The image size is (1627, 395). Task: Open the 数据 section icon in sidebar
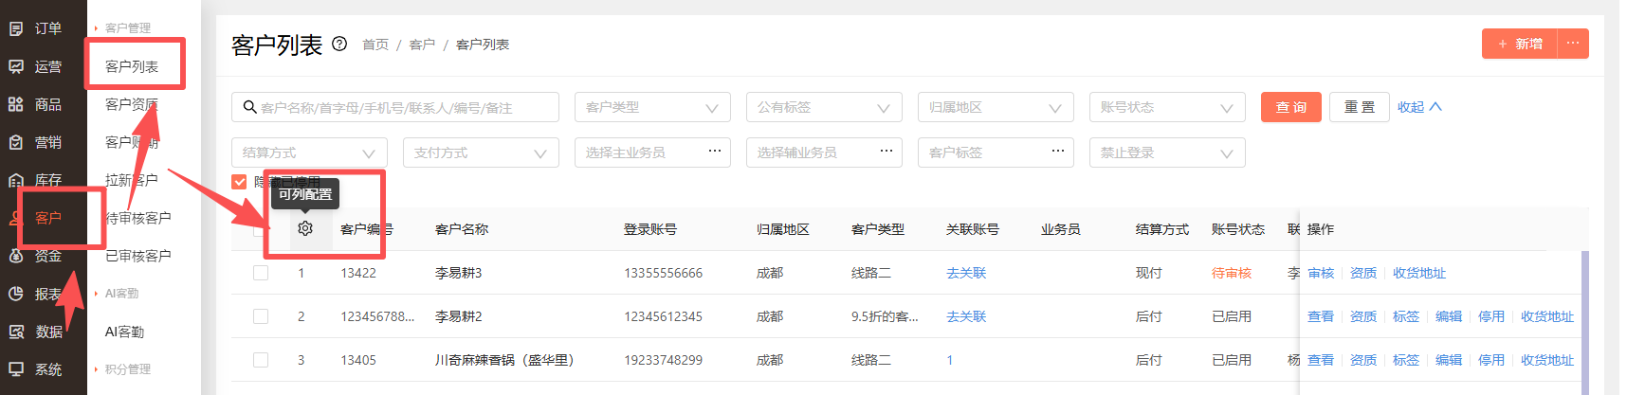pos(16,332)
